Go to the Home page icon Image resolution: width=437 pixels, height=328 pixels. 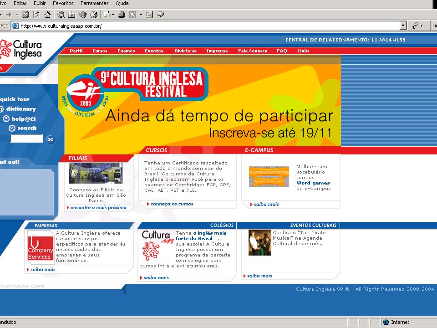(48, 15)
